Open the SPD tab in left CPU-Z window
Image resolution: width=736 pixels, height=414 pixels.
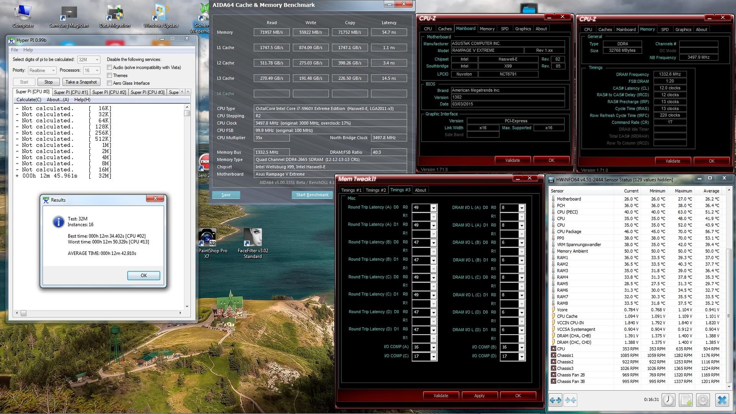[505, 29]
